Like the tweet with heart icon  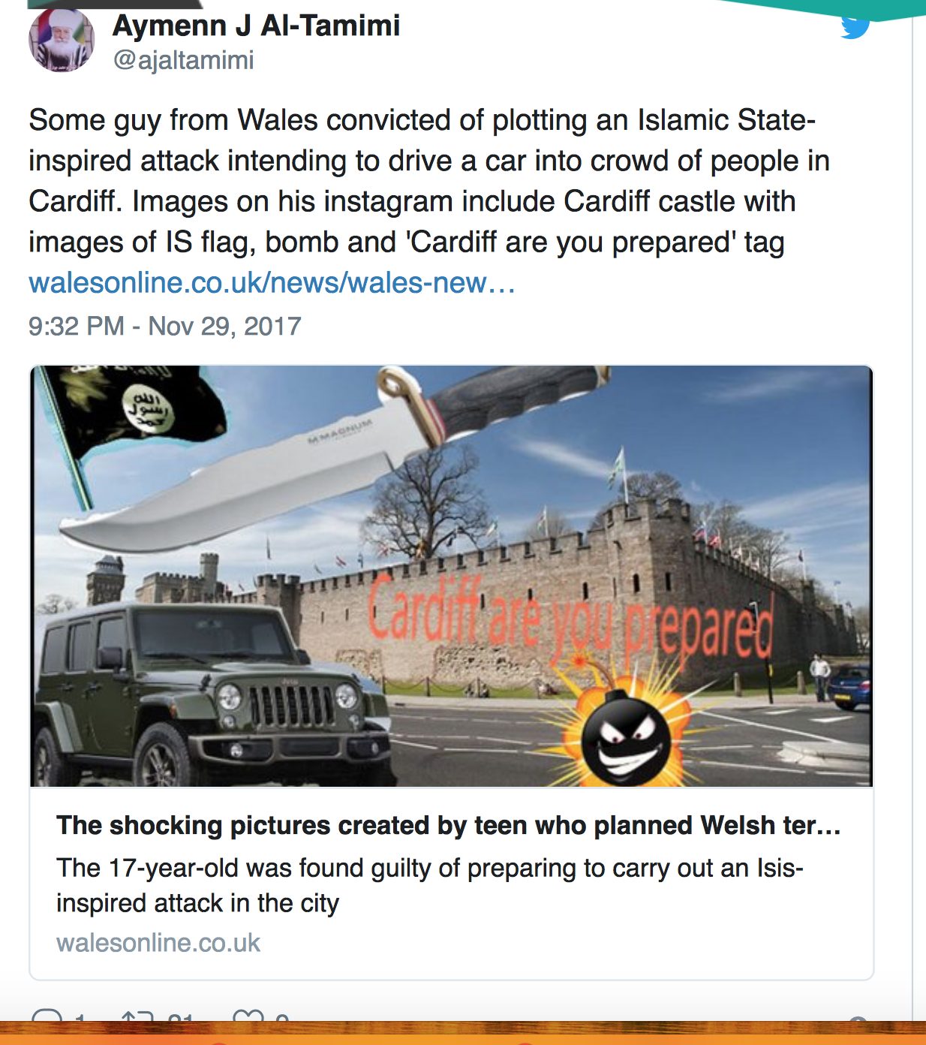(x=248, y=1017)
